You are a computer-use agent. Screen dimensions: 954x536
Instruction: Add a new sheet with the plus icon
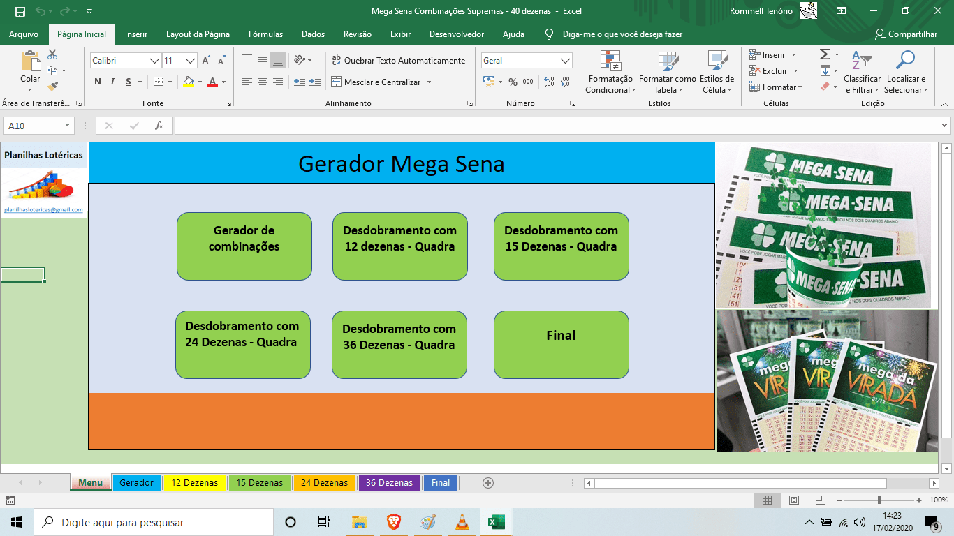488,483
